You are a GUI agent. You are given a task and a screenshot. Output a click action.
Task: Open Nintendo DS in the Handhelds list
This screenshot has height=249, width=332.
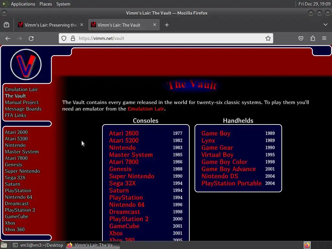pyautogui.click(x=220, y=176)
